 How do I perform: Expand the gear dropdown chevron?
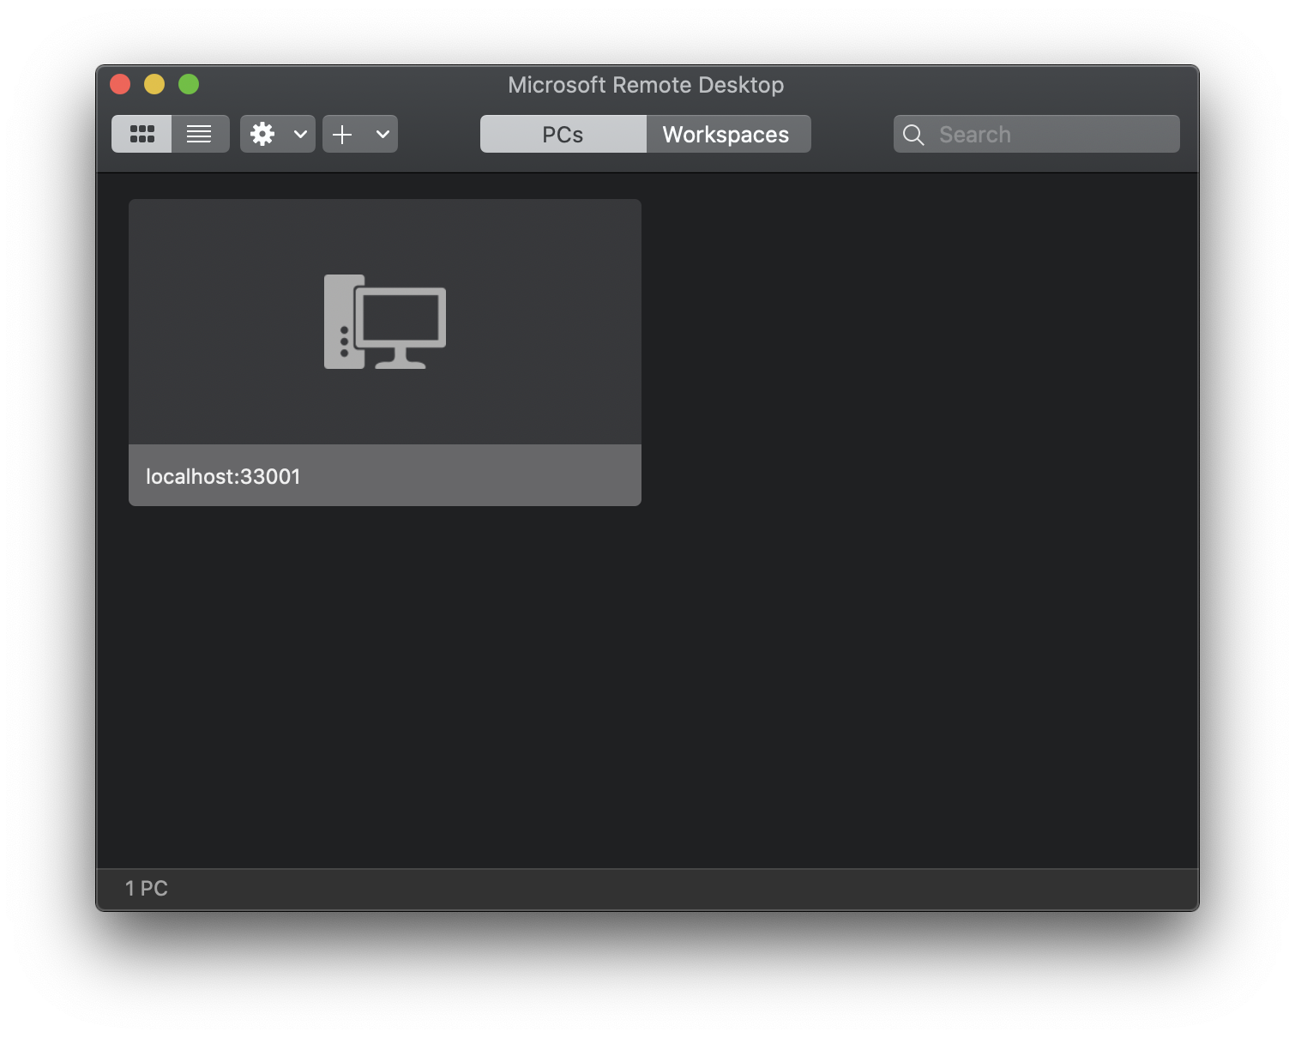pyautogui.click(x=300, y=134)
